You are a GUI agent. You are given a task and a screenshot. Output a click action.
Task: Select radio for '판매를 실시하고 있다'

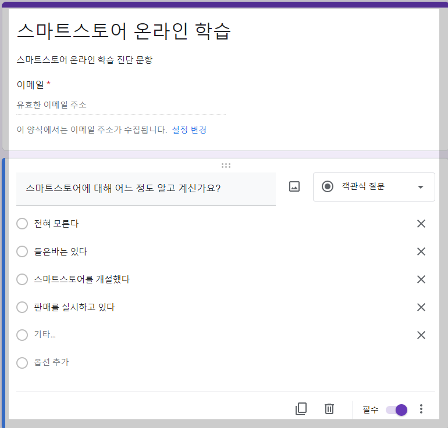[x=22, y=307]
